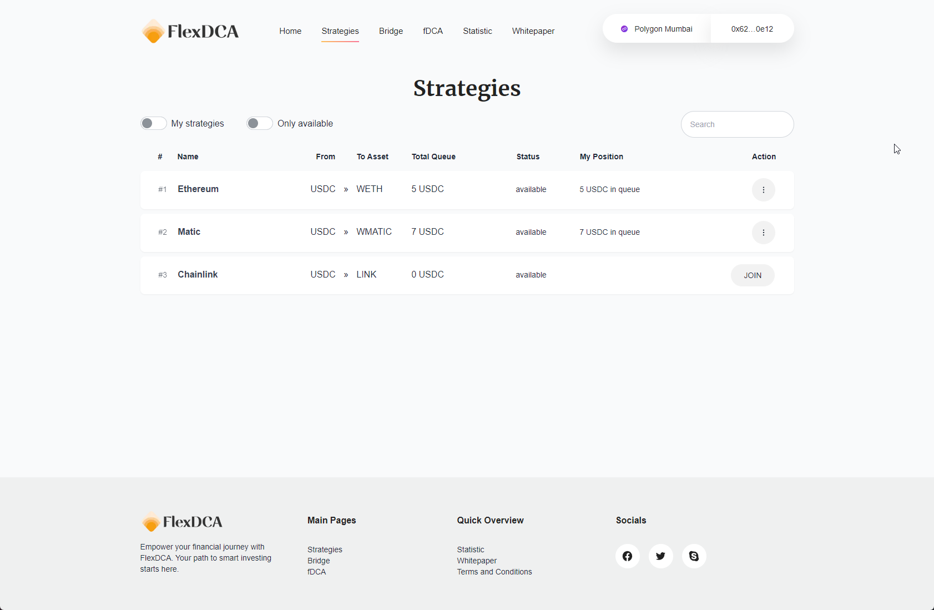The image size is (934, 610).
Task: Open the action menu for the Ethereum strategy
Action: click(764, 190)
